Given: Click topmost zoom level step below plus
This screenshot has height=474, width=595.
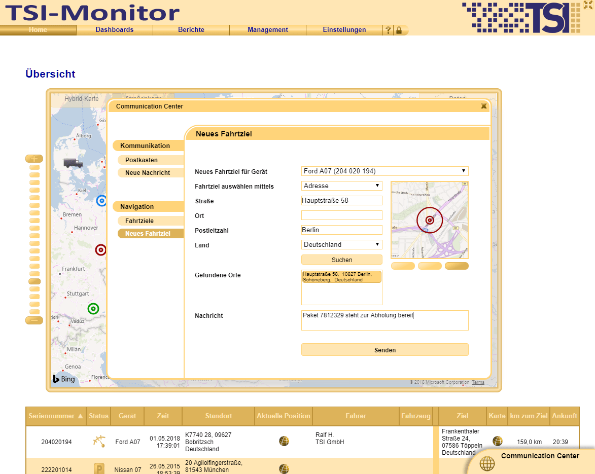Looking at the screenshot, I should click(34, 167).
